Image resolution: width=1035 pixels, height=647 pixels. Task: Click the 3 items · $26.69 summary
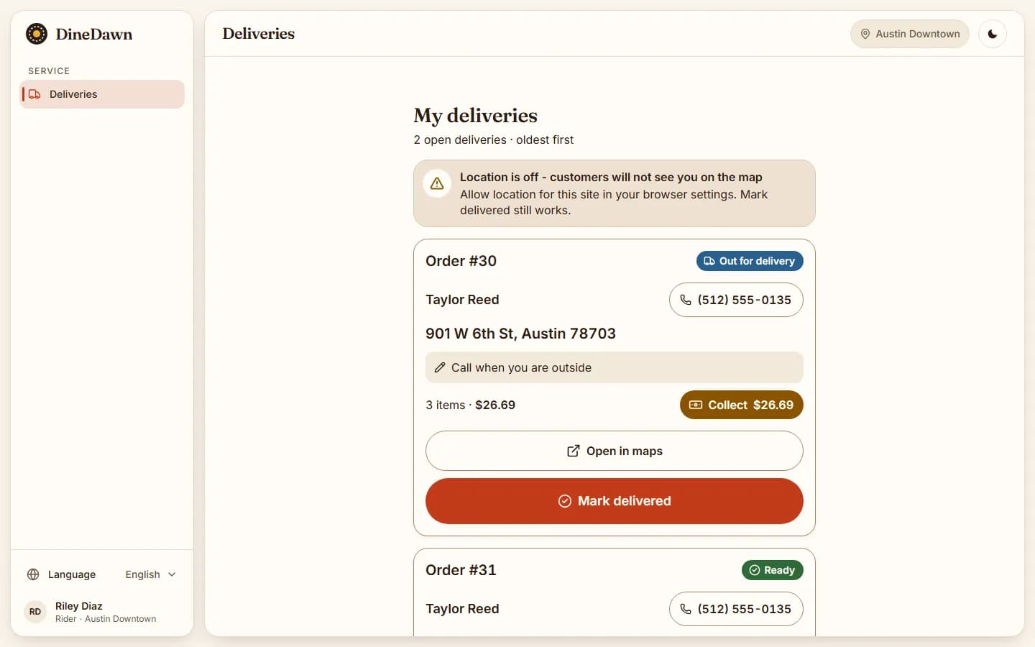[470, 405]
